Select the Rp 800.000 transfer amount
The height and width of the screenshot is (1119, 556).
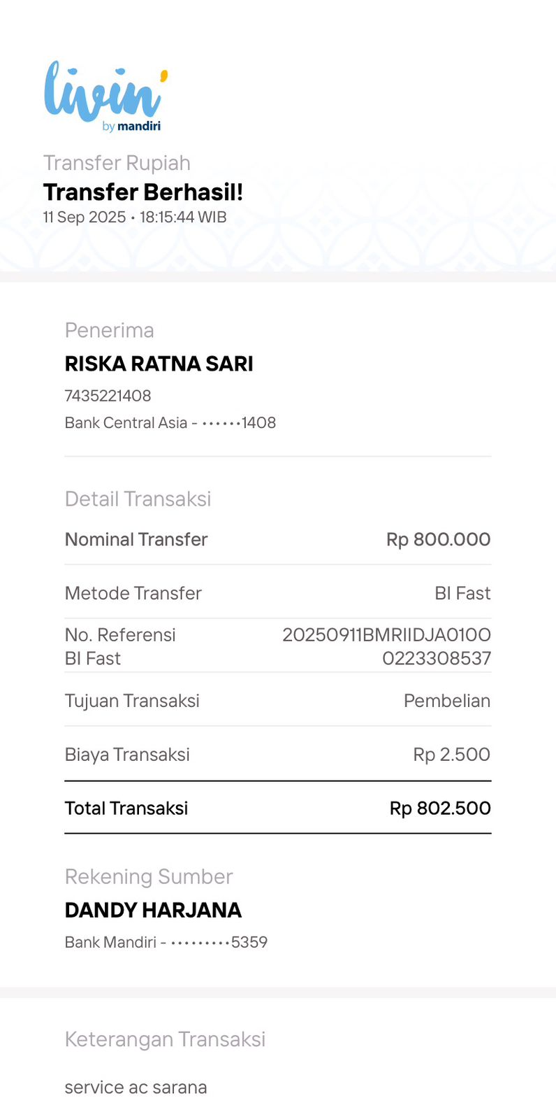click(439, 539)
